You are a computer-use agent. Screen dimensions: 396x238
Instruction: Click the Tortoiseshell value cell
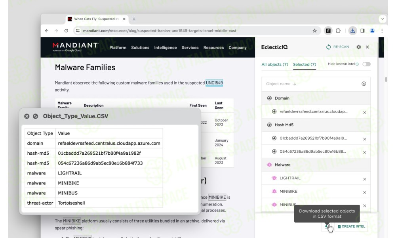[x=109, y=203]
